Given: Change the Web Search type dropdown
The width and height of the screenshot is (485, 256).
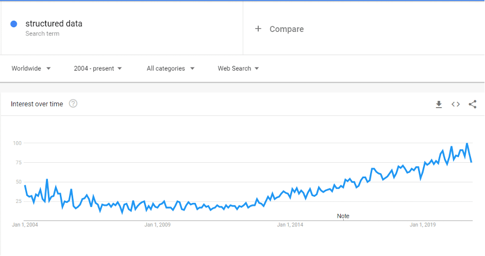Looking at the screenshot, I should [x=238, y=69].
